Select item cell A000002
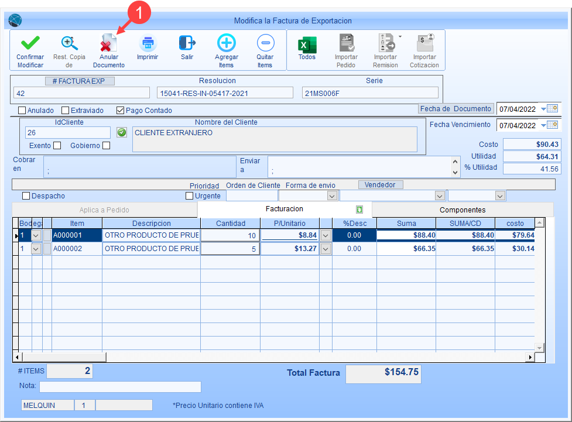Viewport: 572px width, 422px height. (77, 249)
